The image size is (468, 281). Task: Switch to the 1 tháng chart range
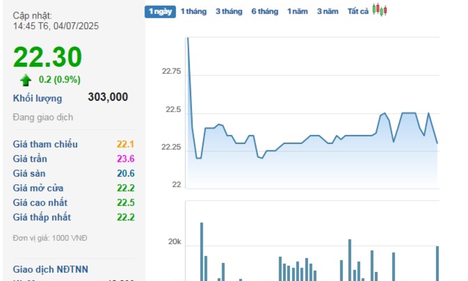pyautogui.click(x=193, y=12)
